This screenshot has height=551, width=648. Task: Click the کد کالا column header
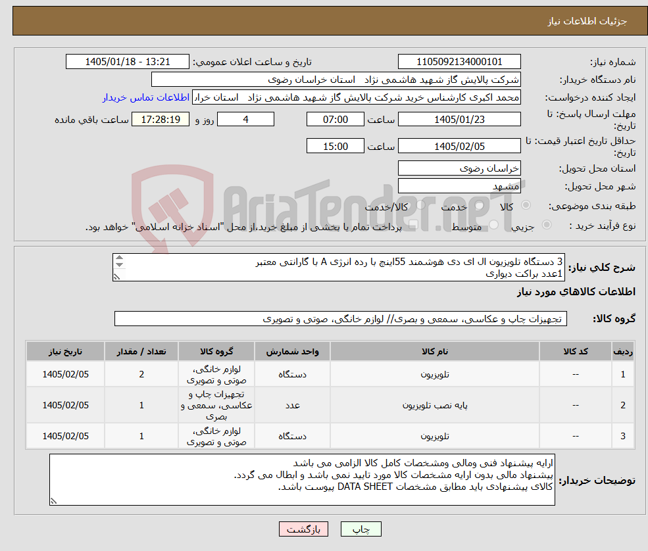coord(576,352)
